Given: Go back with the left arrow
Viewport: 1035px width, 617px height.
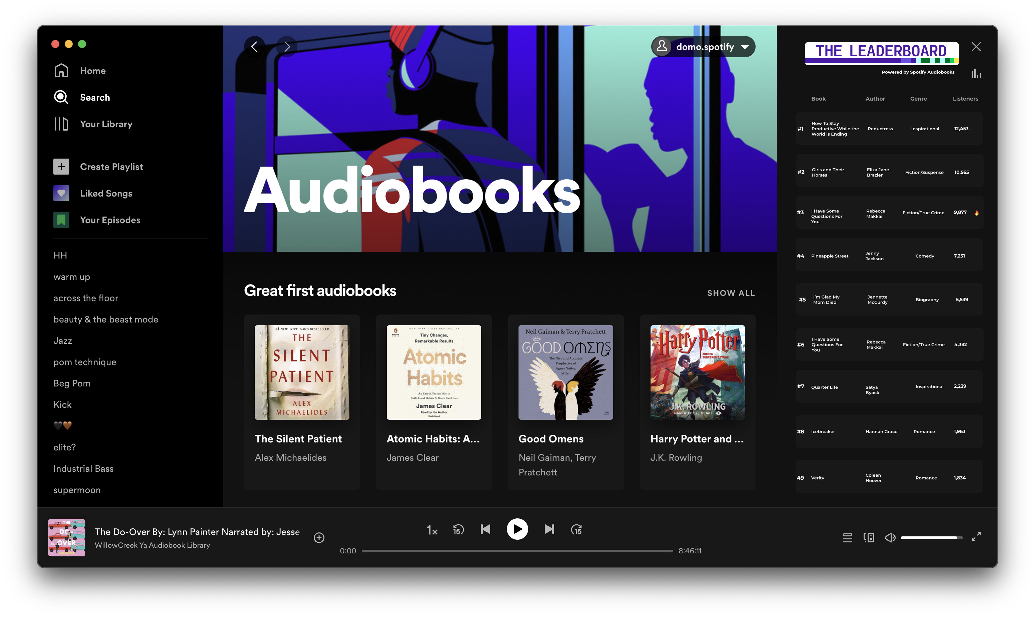Looking at the screenshot, I should [255, 47].
